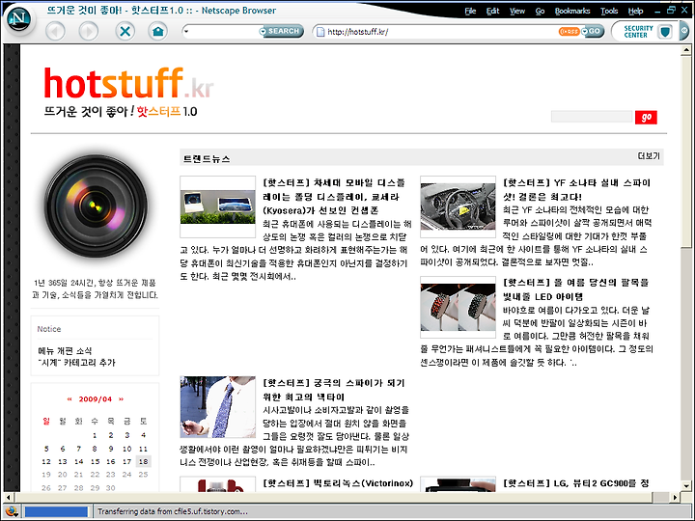Open the 메뉴 개편 소식 notice
Image resolution: width=695 pixels, height=521 pixels.
point(65,351)
